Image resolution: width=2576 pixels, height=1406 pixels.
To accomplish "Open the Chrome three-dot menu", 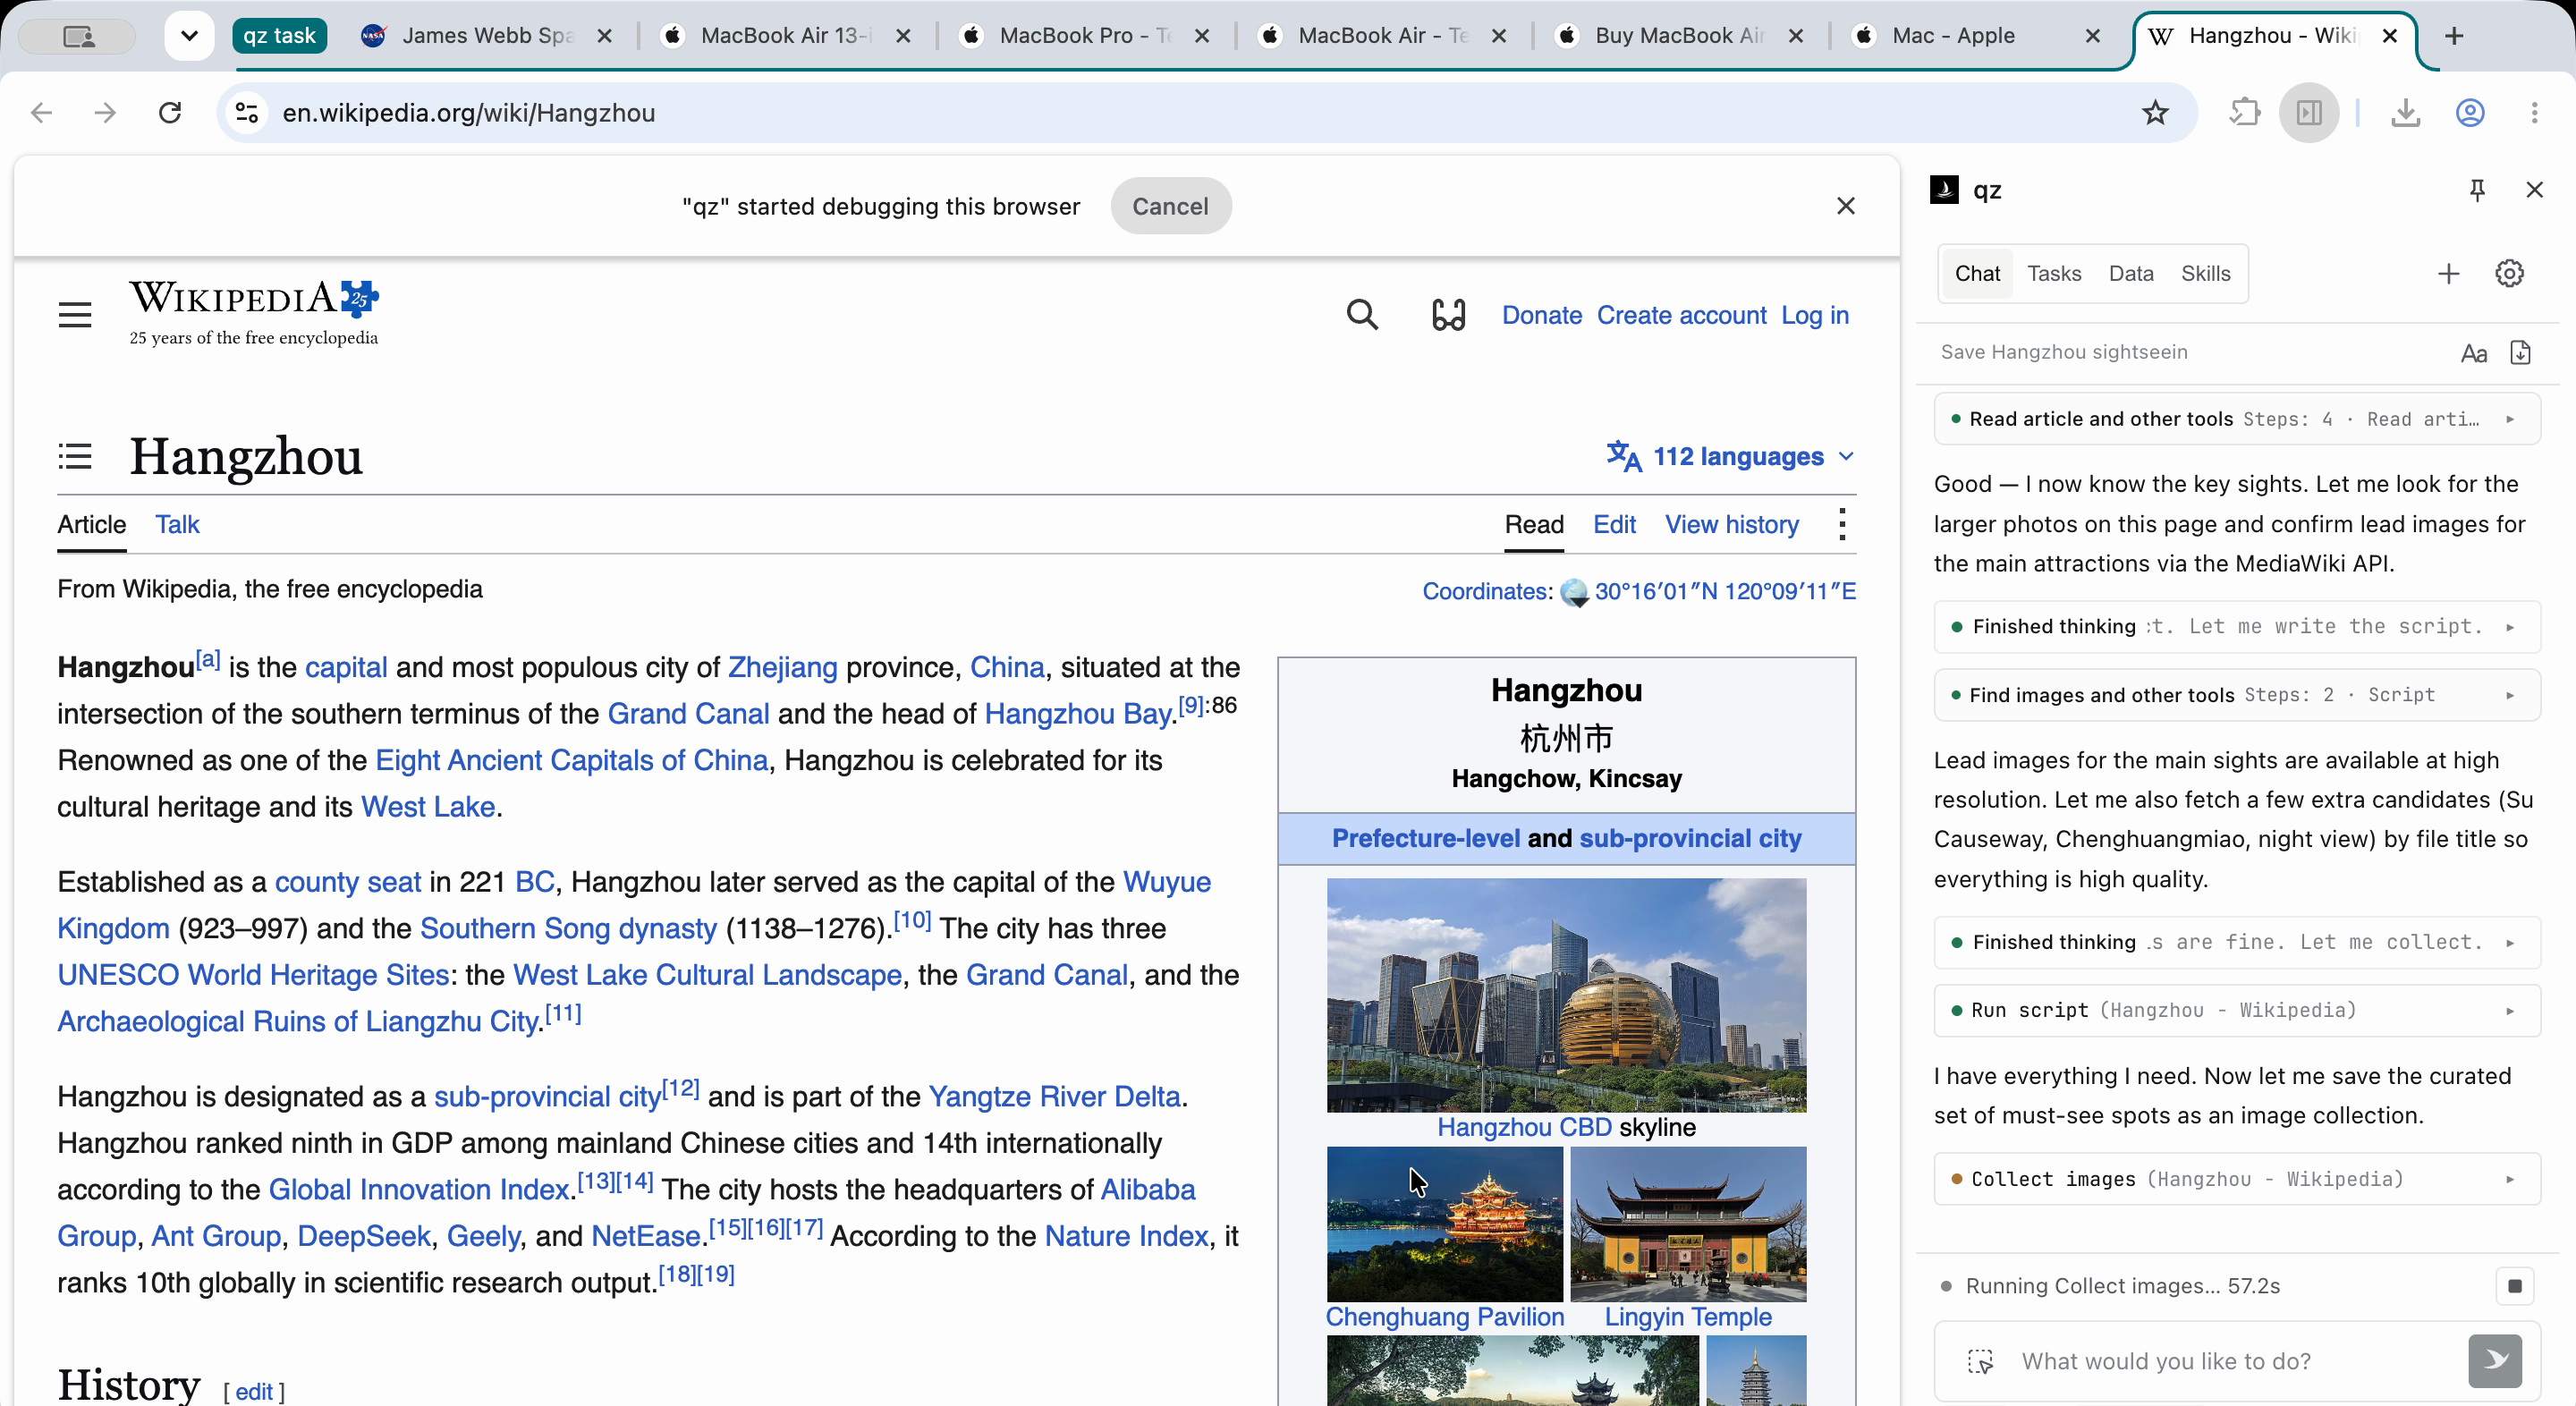I will 2534,113.
